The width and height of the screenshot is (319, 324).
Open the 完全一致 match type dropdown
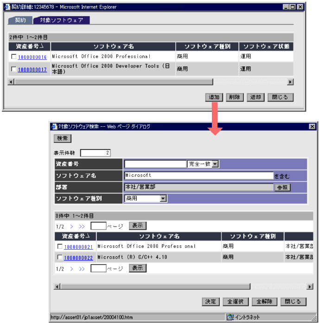pyautogui.click(x=215, y=164)
